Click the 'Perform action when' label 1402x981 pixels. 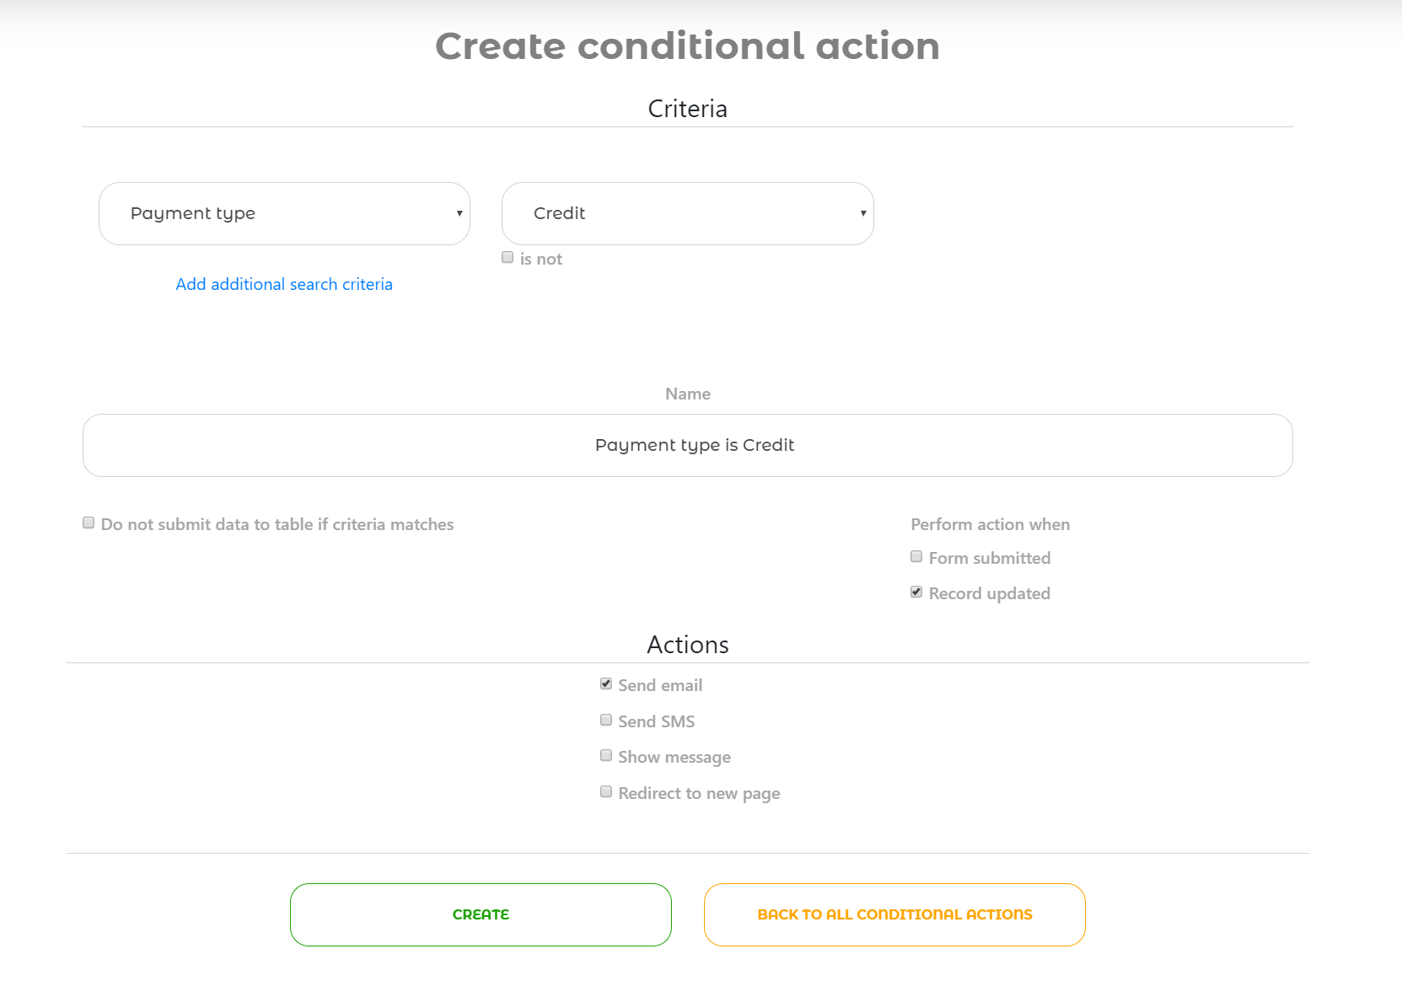tap(990, 525)
